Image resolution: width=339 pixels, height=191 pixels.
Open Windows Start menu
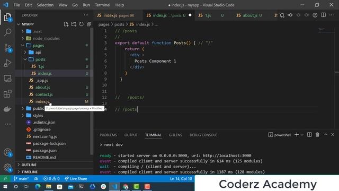tap(5, 187)
